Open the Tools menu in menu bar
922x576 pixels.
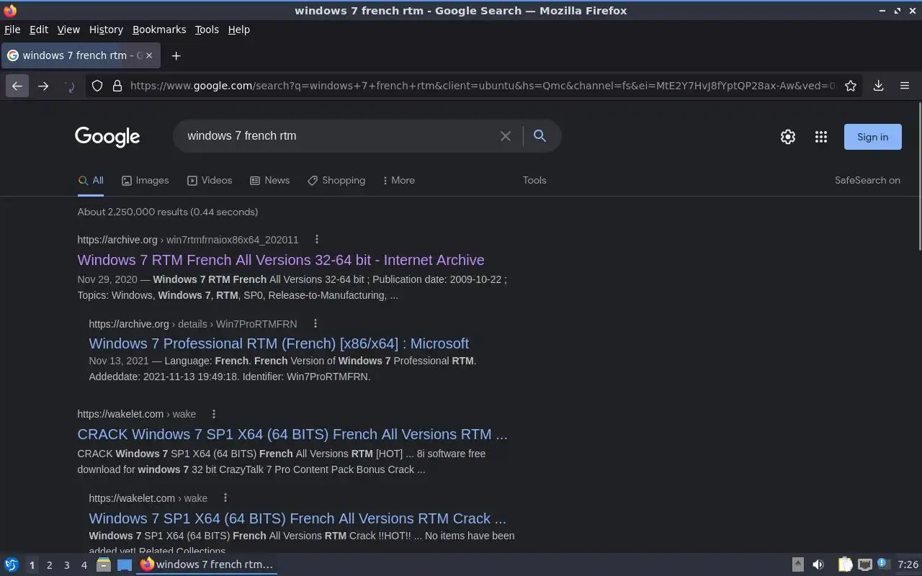tap(207, 30)
